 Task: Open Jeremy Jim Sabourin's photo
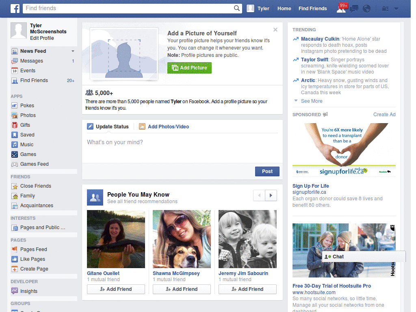(247, 239)
